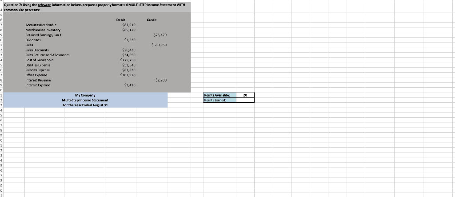
Task: Click the Points Earned label cell
Action: click(220, 100)
